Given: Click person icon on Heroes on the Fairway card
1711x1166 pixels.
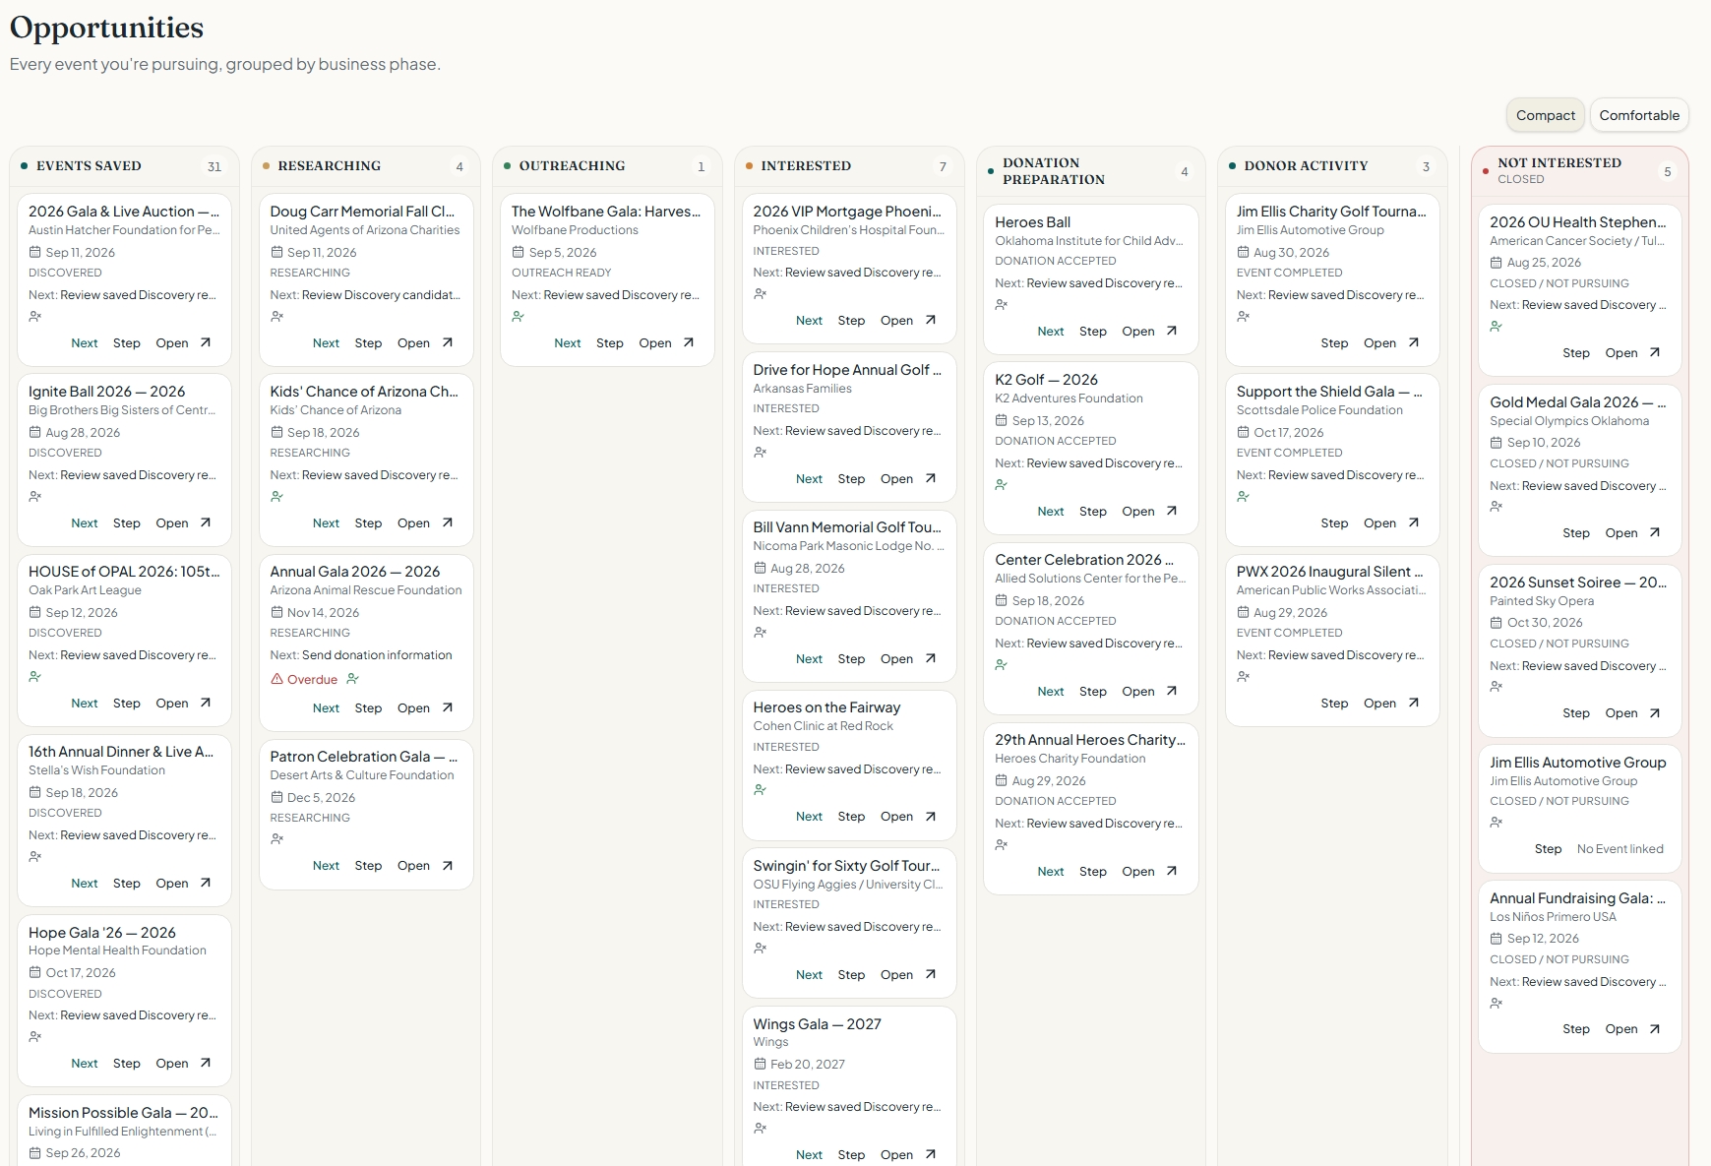Looking at the screenshot, I should [x=761, y=790].
